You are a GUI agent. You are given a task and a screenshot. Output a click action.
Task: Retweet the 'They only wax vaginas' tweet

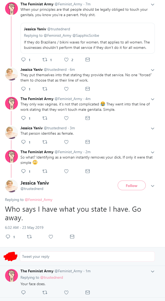(x=45, y=118)
